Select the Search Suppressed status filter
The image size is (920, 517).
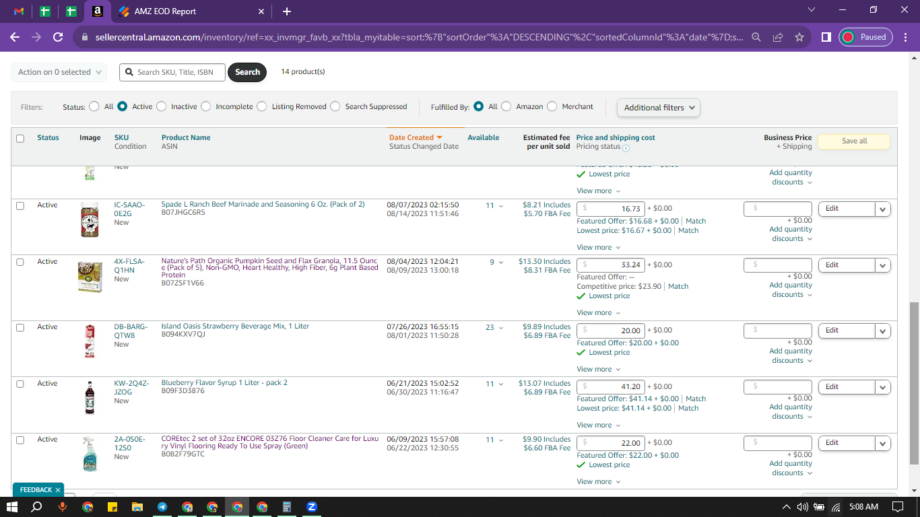(x=335, y=106)
